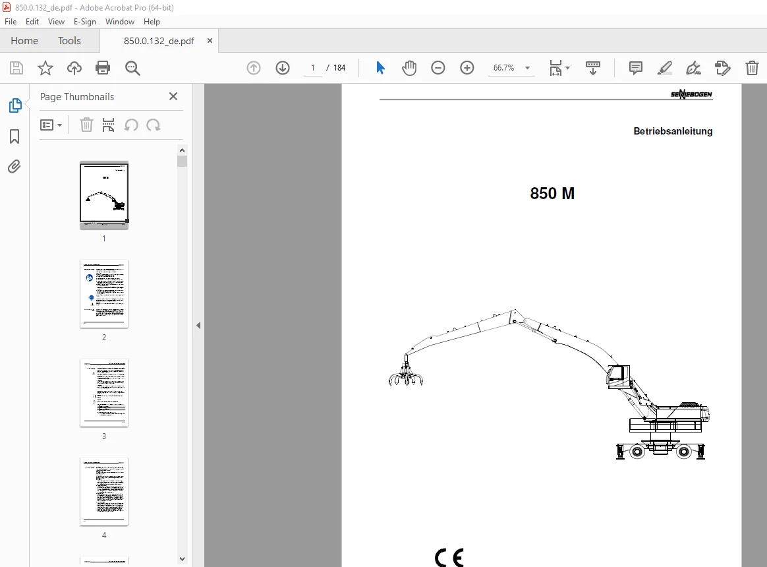Select page 1 thumbnail

(104, 195)
